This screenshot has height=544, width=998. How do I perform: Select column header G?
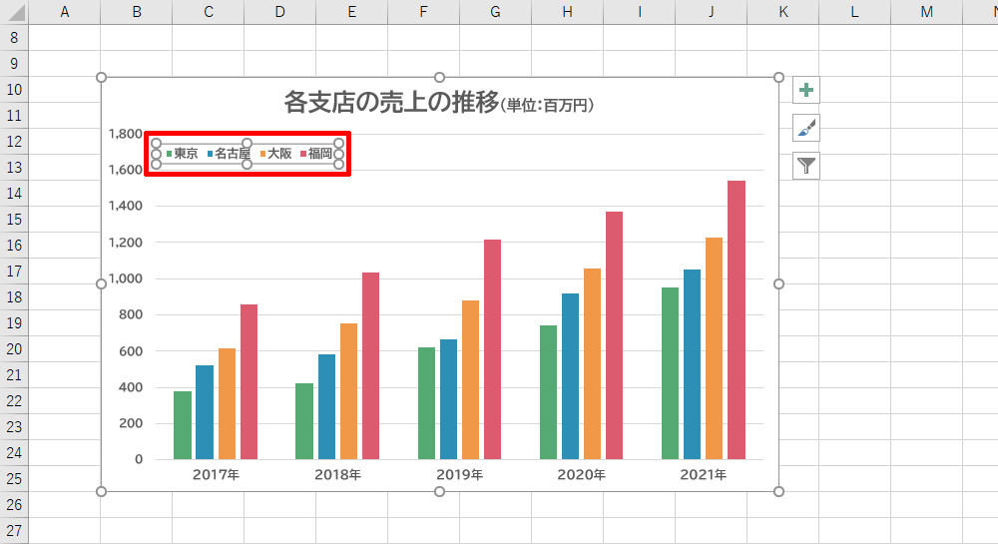tap(496, 12)
